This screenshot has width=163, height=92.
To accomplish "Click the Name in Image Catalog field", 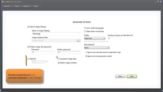I will pos(56,34).
